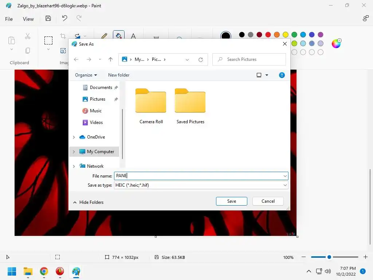Expand the Network tree node
373x280 pixels.
pyautogui.click(x=74, y=166)
